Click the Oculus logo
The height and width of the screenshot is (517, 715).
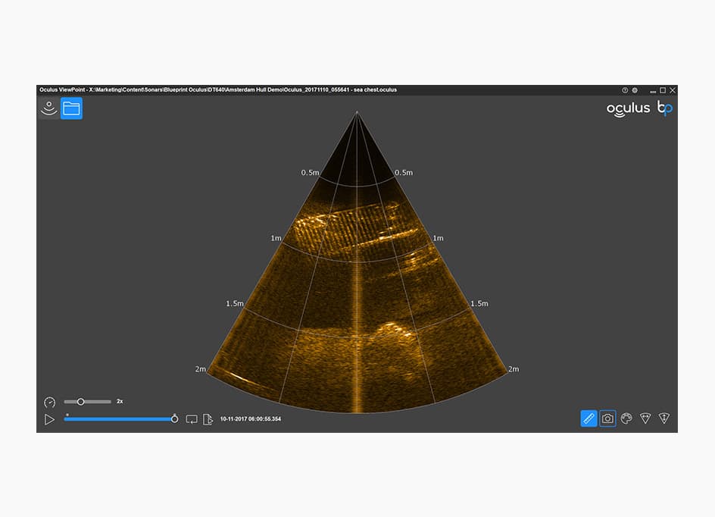pyautogui.click(x=628, y=108)
